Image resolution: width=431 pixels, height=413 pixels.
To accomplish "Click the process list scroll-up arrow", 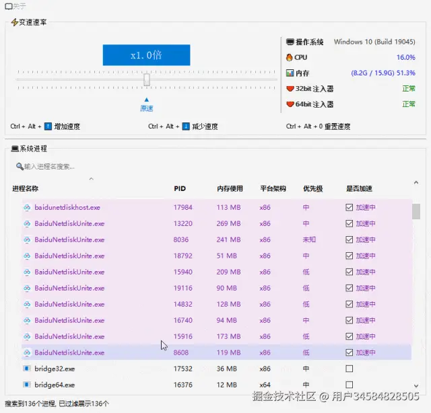I will click(x=416, y=182).
